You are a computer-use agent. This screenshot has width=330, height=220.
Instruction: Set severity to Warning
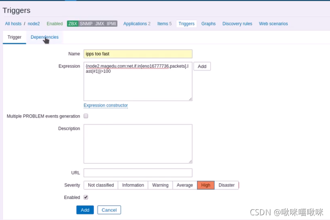pyautogui.click(x=160, y=185)
